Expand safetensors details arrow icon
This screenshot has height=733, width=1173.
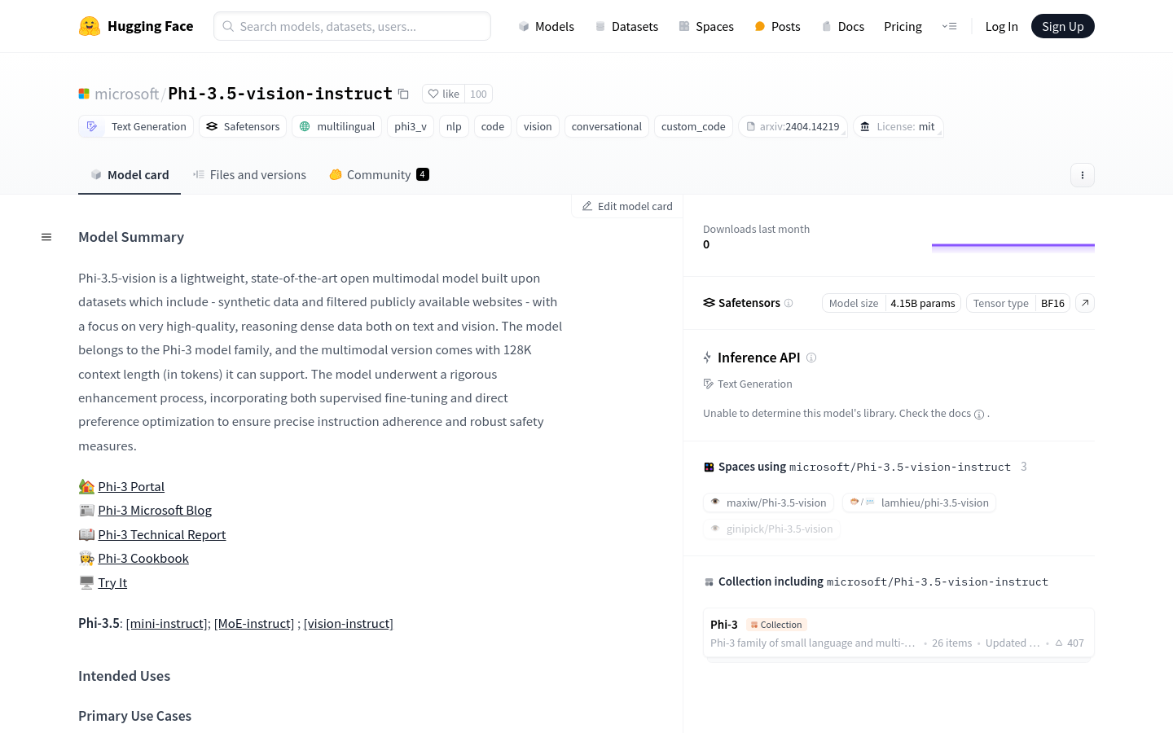[1085, 303]
